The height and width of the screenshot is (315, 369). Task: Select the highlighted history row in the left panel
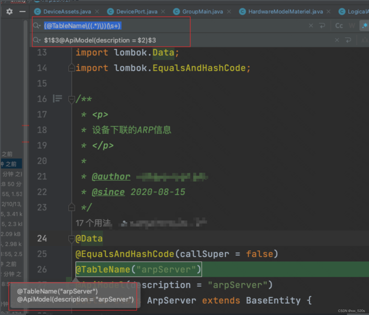tap(11, 164)
